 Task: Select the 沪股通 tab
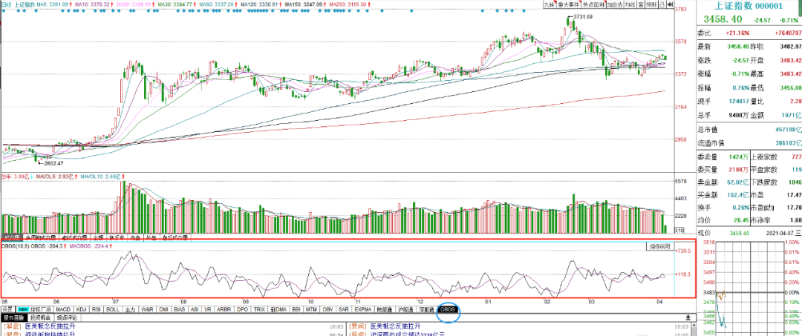(x=405, y=309)
